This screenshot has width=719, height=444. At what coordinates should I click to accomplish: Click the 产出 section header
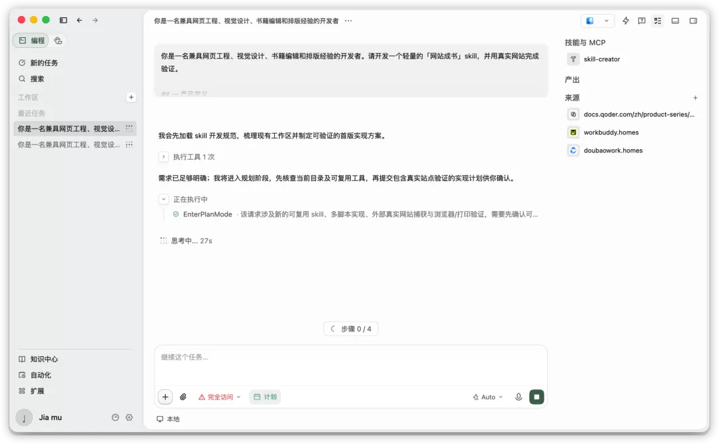pos(572,80)
